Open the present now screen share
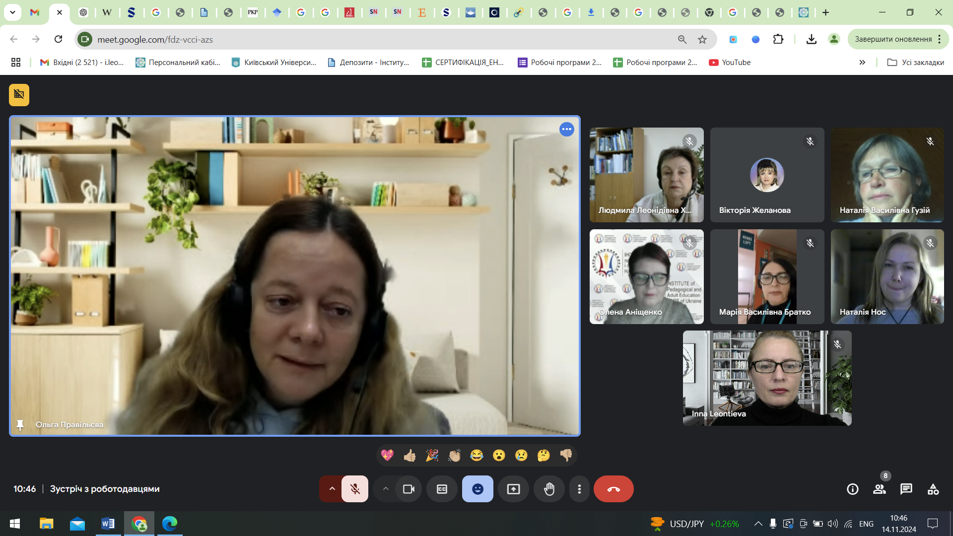The image size is (953, 536). point(513,489)
